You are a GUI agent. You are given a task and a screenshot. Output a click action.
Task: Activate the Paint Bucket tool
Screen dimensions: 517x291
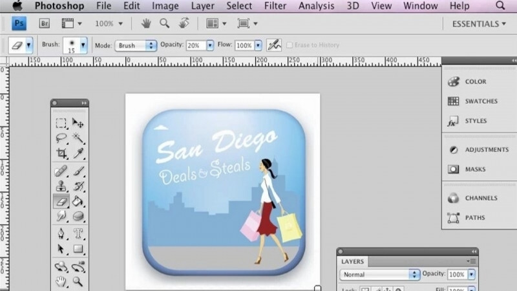coord(78,201)
